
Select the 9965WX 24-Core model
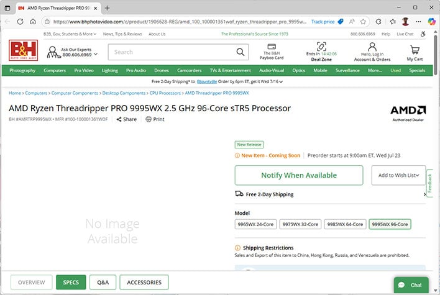255,224
